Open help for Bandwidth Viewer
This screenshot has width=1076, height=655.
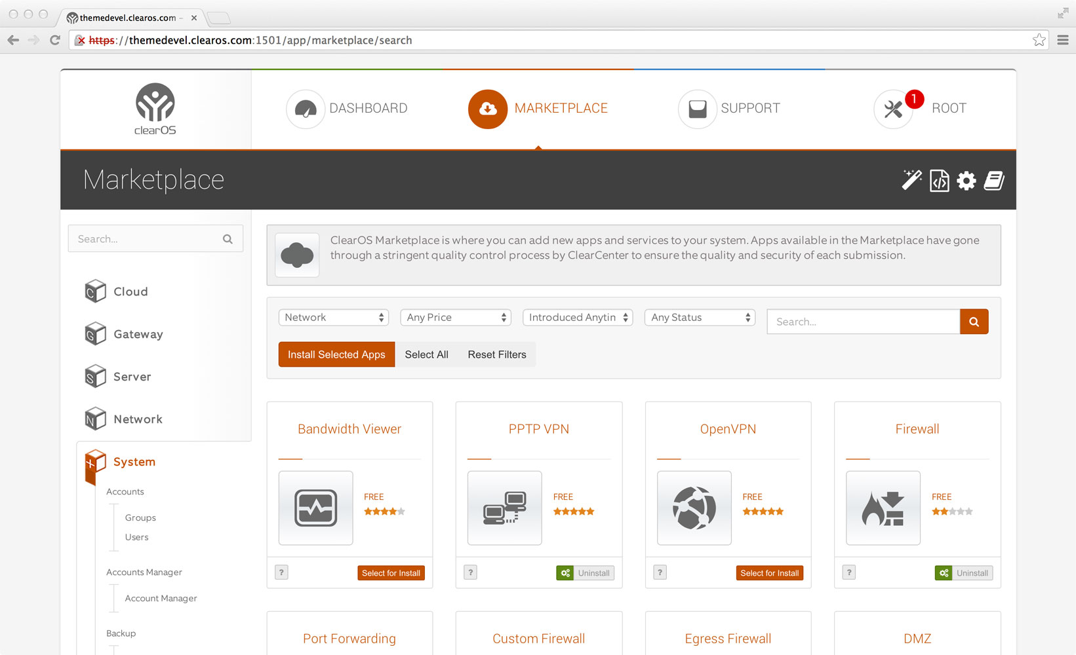(x=281, y=572)
